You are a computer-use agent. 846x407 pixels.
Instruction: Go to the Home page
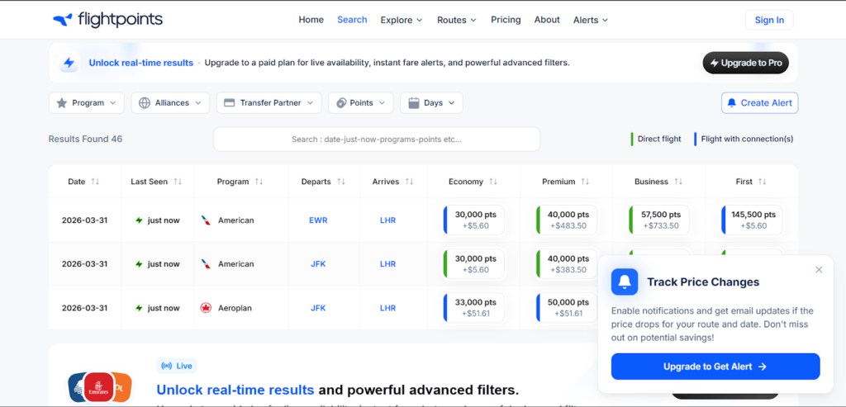(311, 20)
